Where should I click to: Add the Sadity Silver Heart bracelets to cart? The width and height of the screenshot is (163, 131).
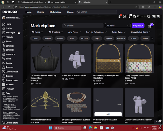[x=108, y=114]
